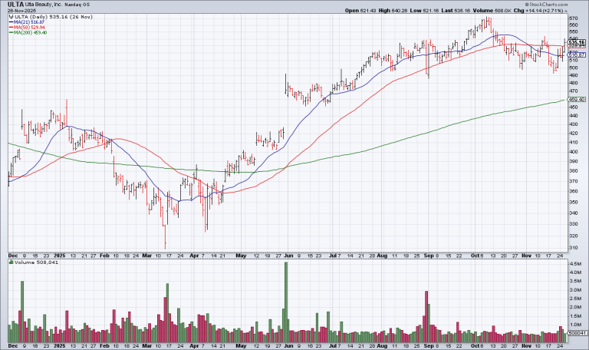Click the 'Open 521.43' header value
This screenshot has width=589, height=350.
point(360,11)
